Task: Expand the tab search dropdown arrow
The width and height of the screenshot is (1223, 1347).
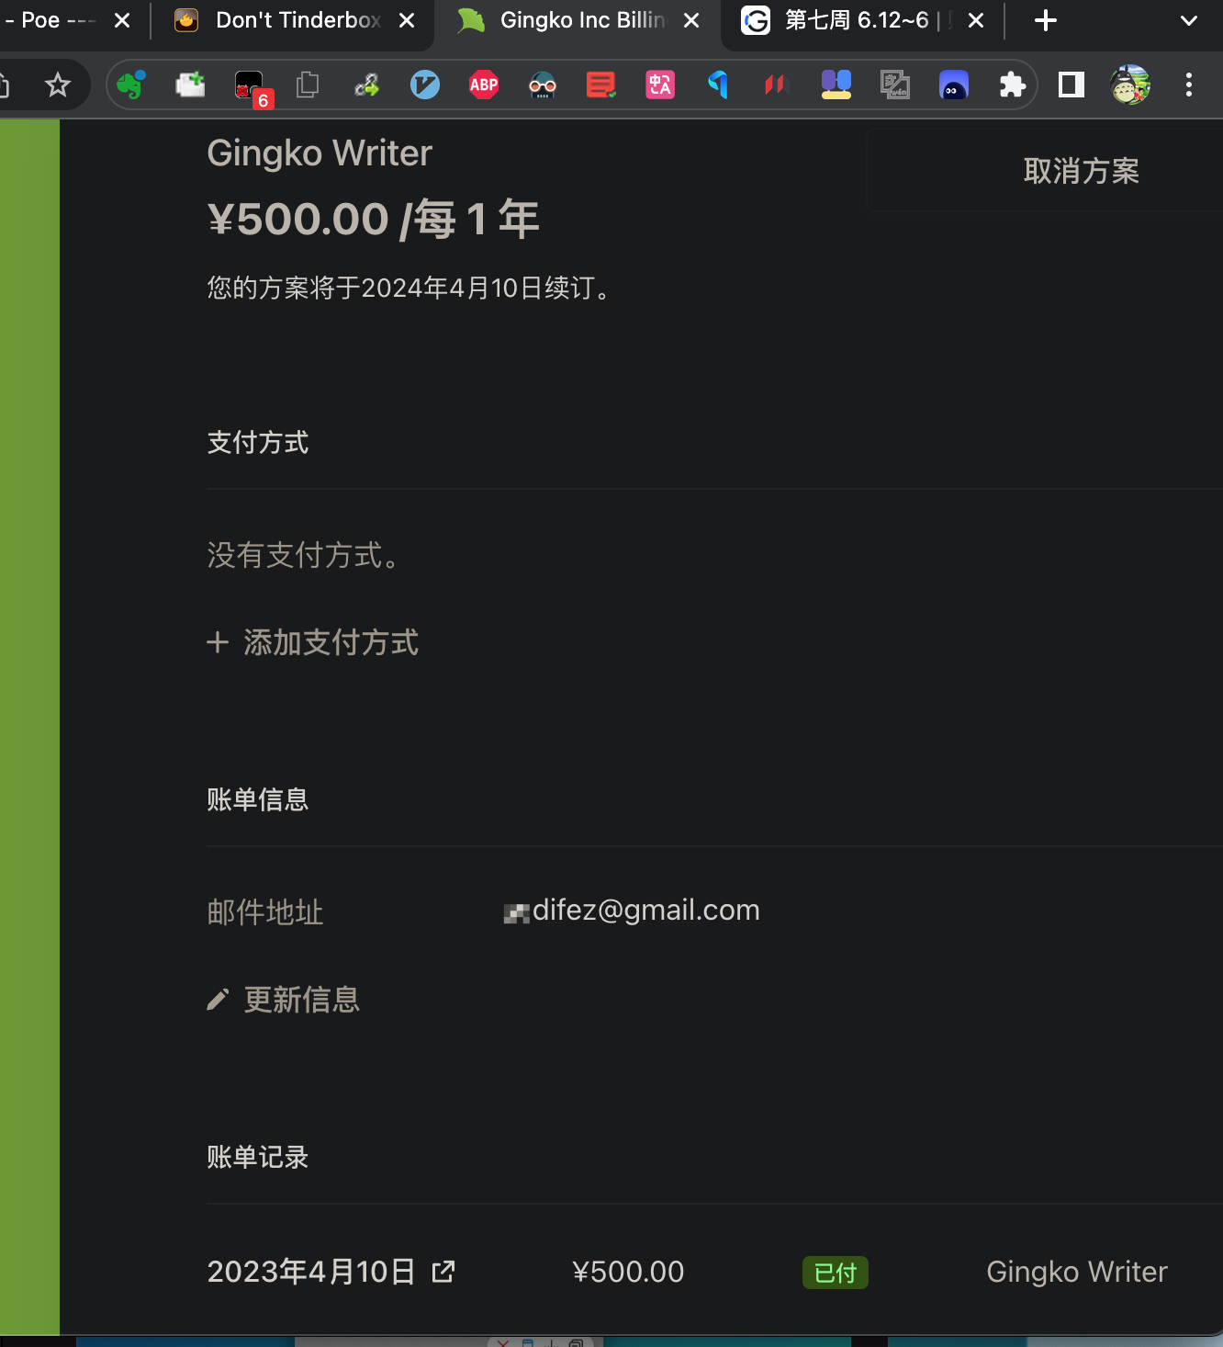Action: [1189, 20]
